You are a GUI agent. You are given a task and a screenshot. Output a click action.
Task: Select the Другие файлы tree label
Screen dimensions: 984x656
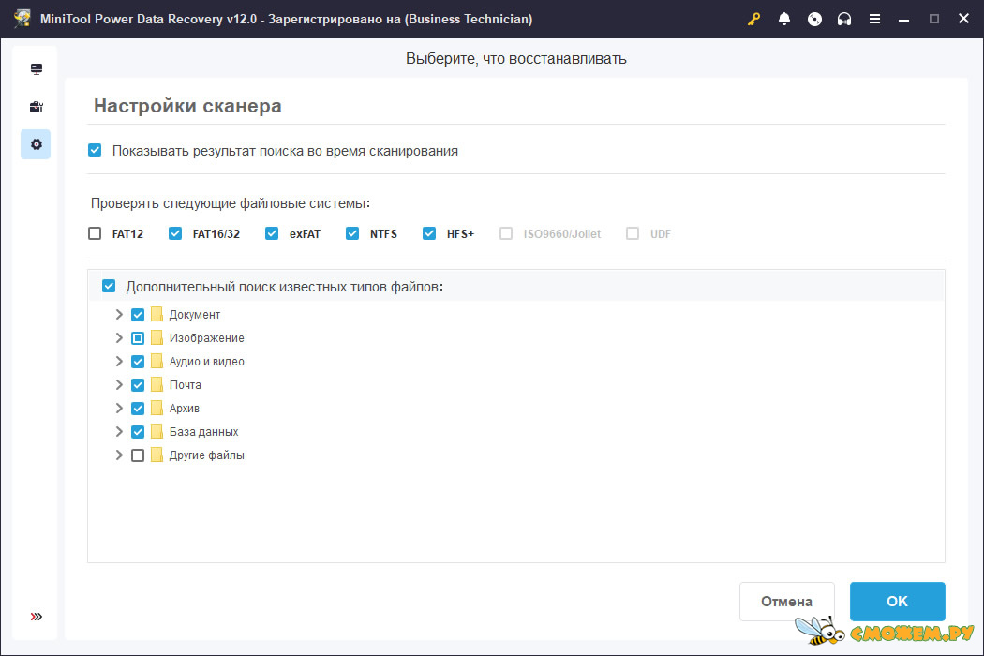(206, 455)
